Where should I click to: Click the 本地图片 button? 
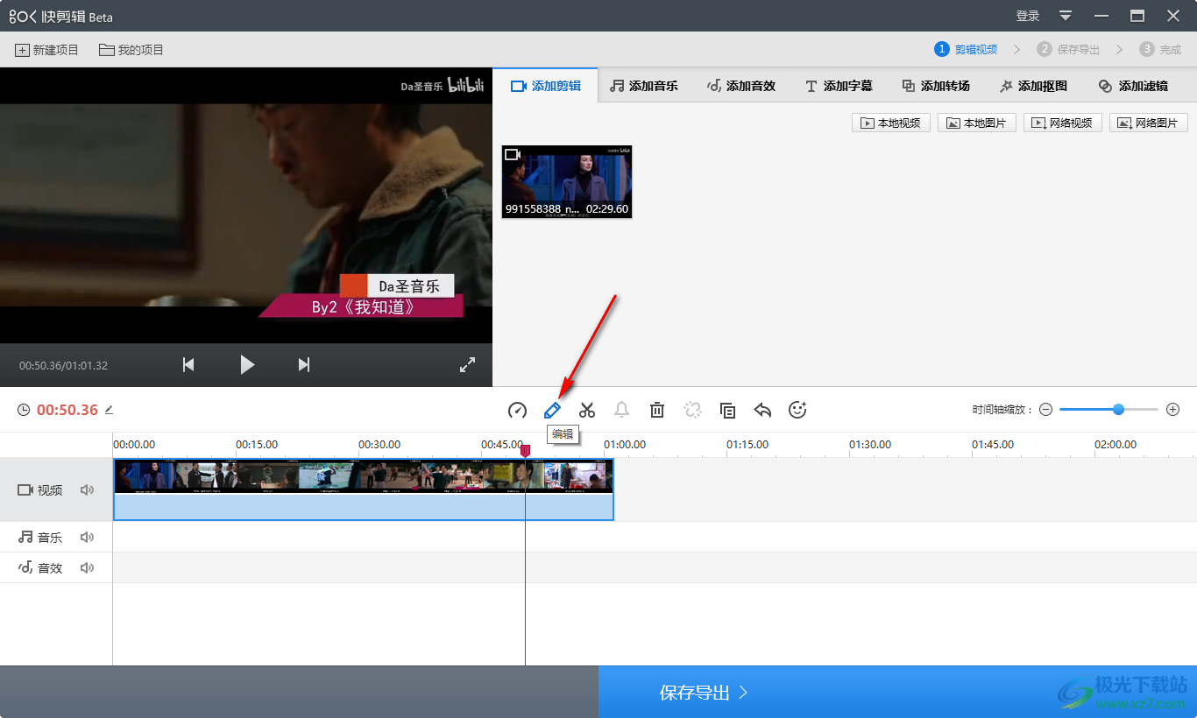[x=976, y=123]
